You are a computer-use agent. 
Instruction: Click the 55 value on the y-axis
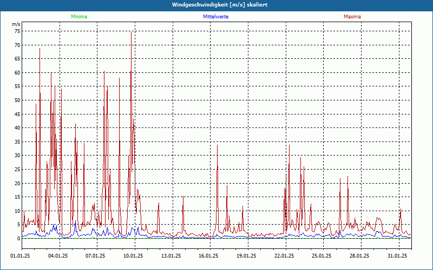point(17,86)
